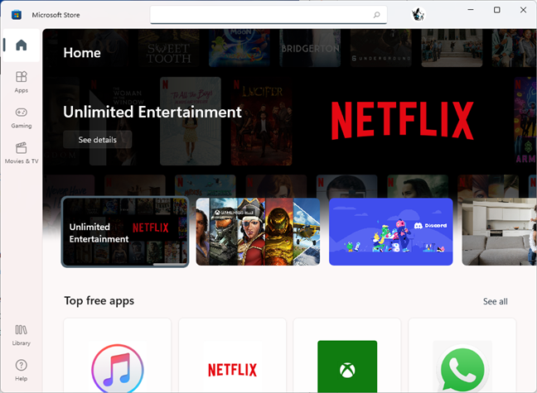The height and width of the screenshot is (393, 537).
Task: Open the Home section in the sidebar
Action: 22,46
